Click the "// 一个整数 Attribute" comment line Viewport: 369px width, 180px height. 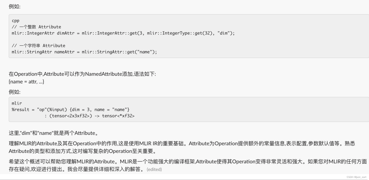coord(37,27)
